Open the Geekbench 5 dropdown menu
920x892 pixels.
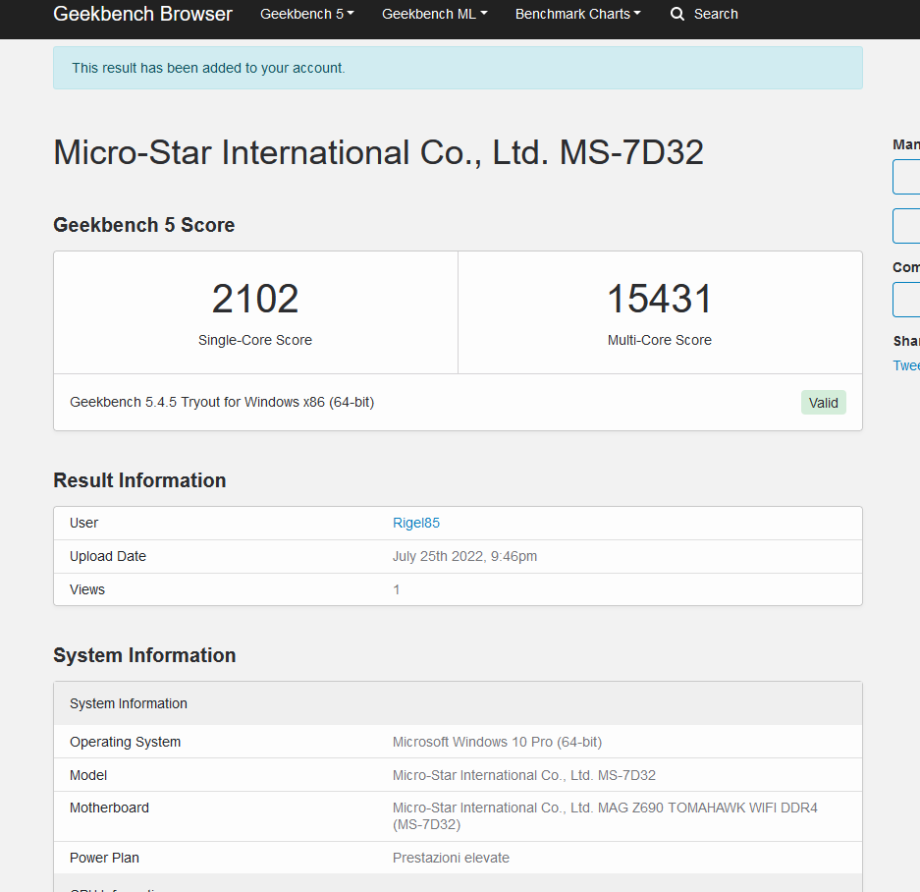[x=307, y=14]
